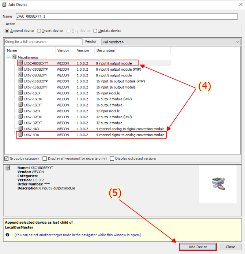Click the full text search field
The image size is (245, 254).
point(43,42)
